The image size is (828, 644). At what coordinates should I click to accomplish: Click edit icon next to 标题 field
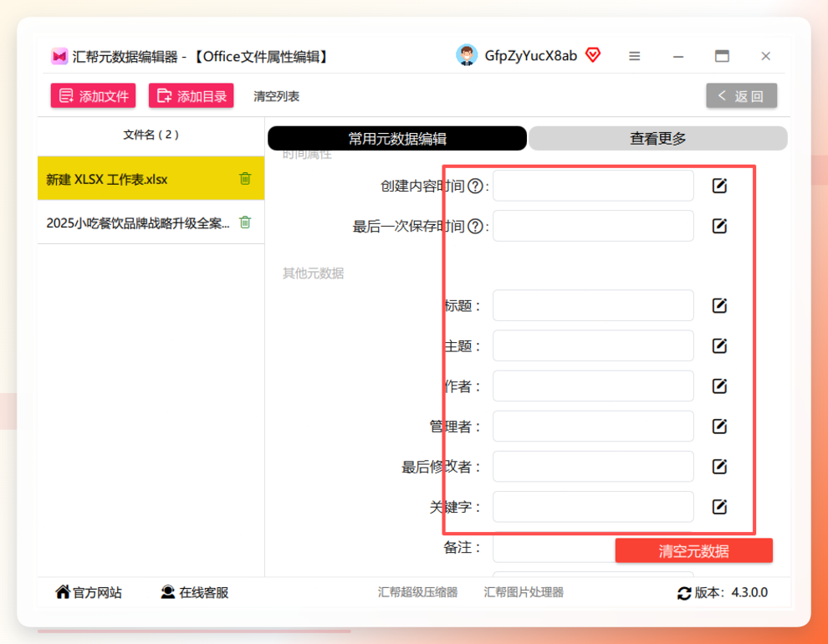tap(719, 305)
